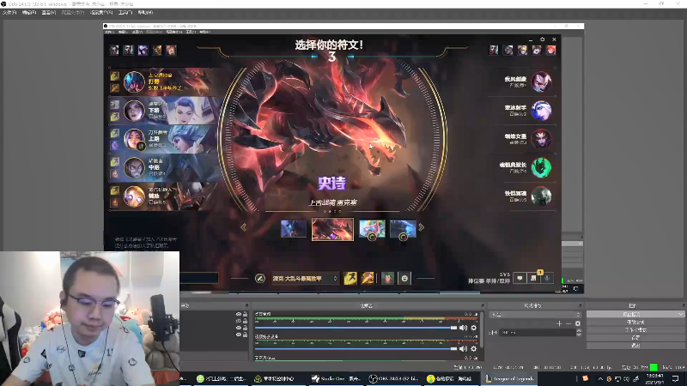Click the 辅助 support teammate portrait
This screenshot has height=386, width=687.
pyautogui.click(x=134, y=196)
